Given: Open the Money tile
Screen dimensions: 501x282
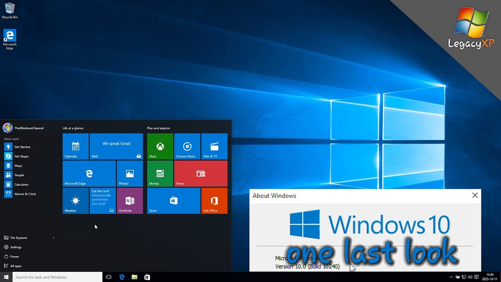Looking at the screenshot, I should [x=160, y=174].
